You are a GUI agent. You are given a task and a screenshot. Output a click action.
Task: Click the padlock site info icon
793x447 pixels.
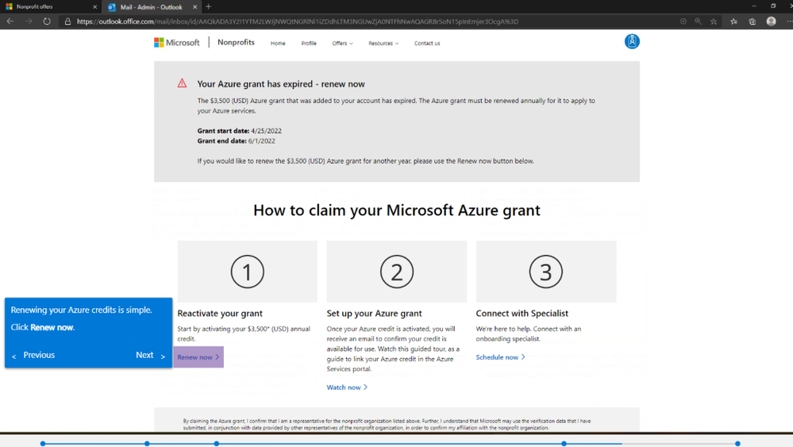pyautogui.click(x=67, y=21)
